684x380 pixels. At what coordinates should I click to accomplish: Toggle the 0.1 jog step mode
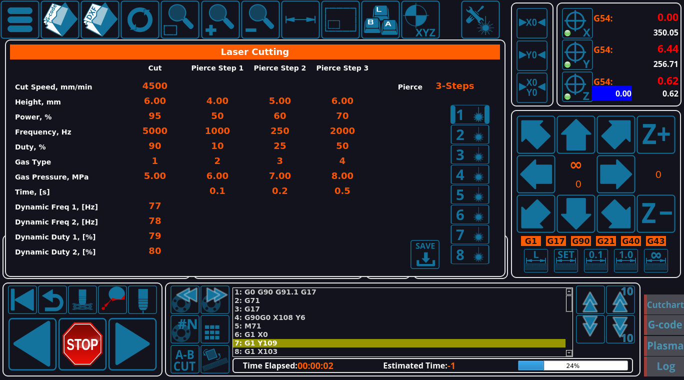pyautogui.click(x=596, y=260)
